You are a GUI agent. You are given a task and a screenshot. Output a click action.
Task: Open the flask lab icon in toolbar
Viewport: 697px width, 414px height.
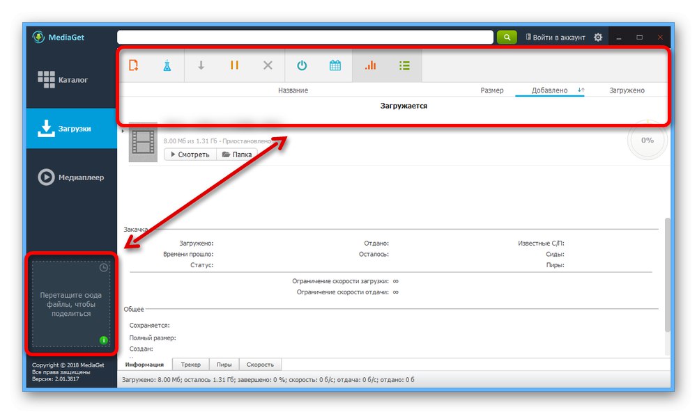167,65
